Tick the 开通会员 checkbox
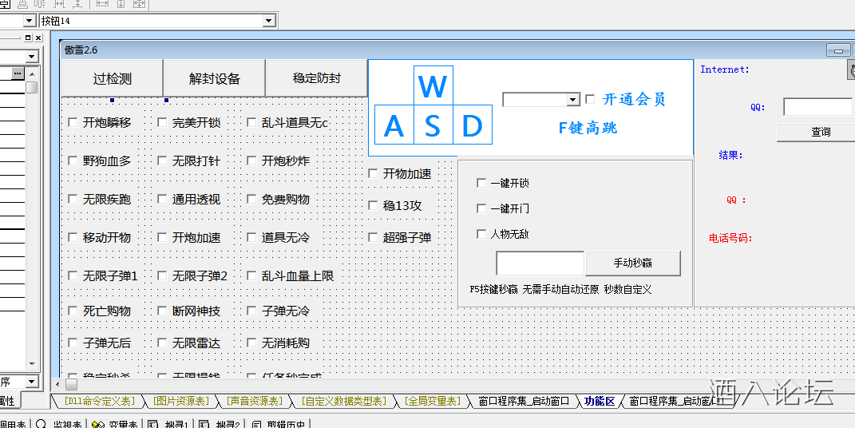This screenshot has width=855, height=428. pyautogui.click(x=590, y=99)
